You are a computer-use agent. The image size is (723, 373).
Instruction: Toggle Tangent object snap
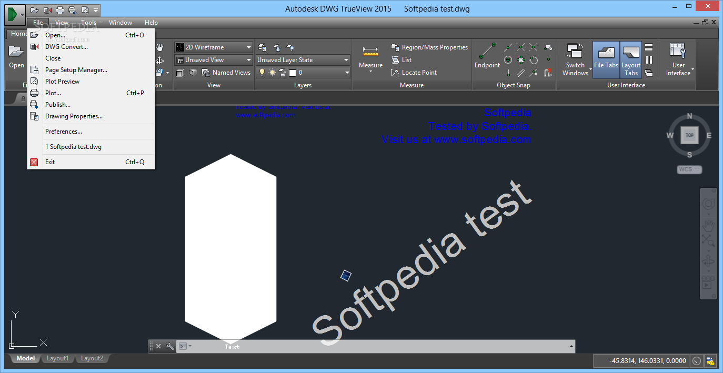pos(534,60)
